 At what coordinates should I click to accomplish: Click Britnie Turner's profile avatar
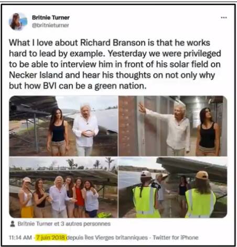[x=18, y=21]
